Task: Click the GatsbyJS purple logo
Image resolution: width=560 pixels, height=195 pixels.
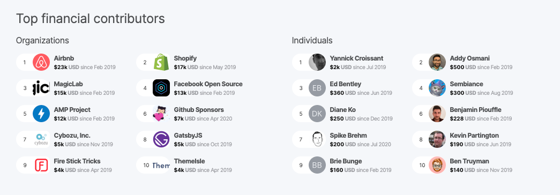Action: (161, 139)
